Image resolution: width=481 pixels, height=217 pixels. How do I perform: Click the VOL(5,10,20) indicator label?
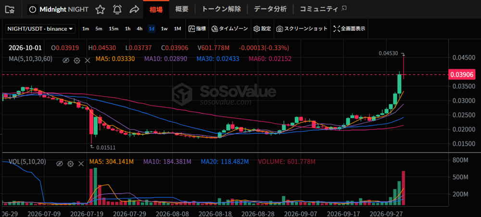27,162
